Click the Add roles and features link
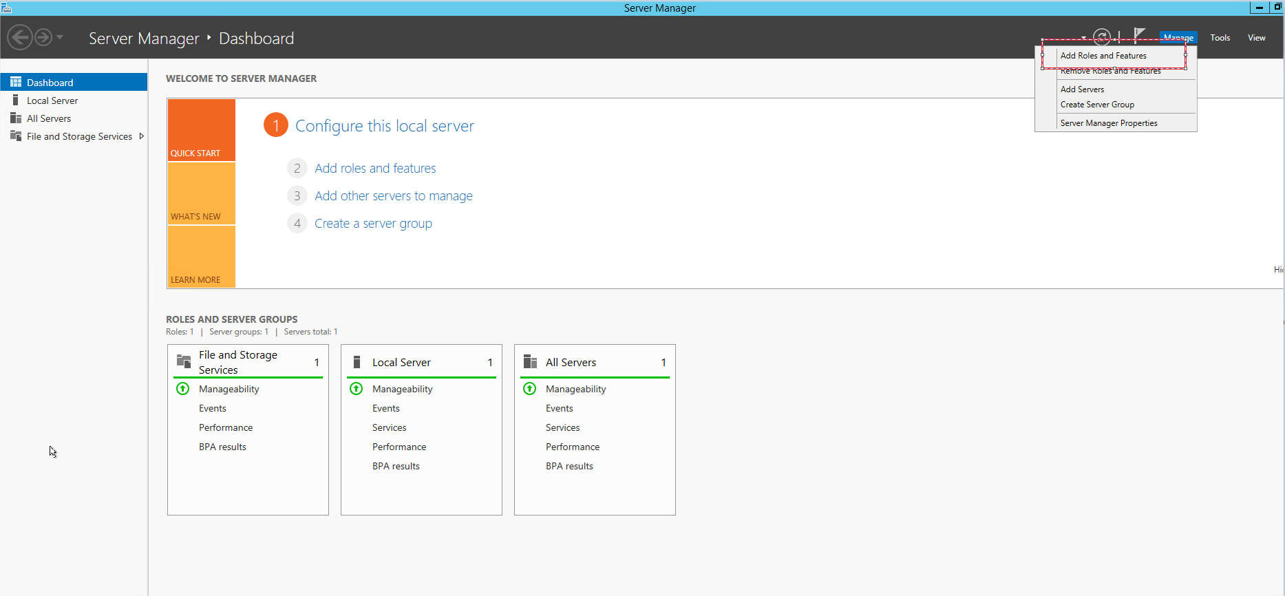The height and width of the screenshot is (596, 1285). 375,169
